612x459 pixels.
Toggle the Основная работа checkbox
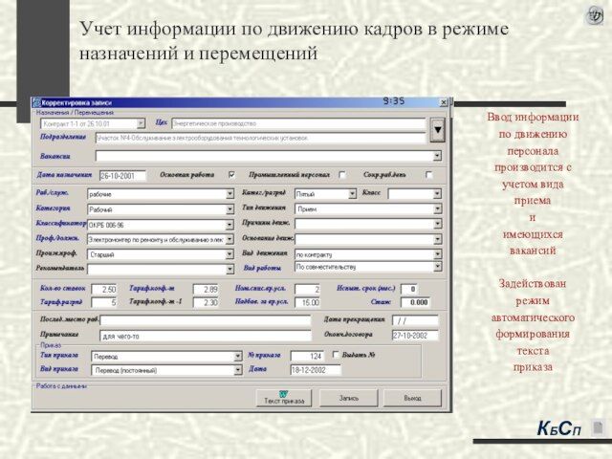(x=230, y=176)
